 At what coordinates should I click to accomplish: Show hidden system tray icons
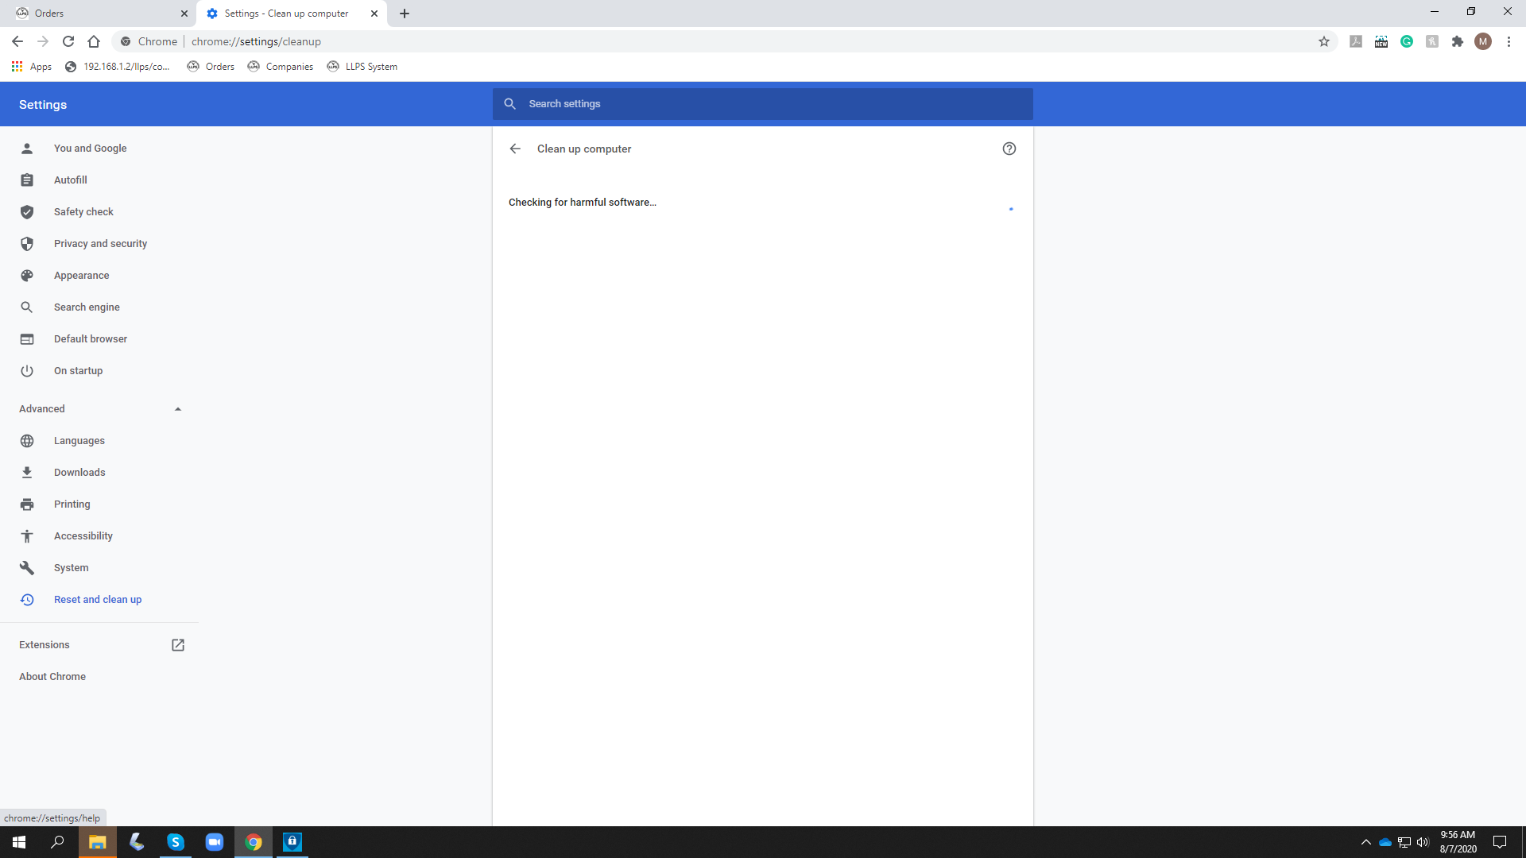point(1365,842)
